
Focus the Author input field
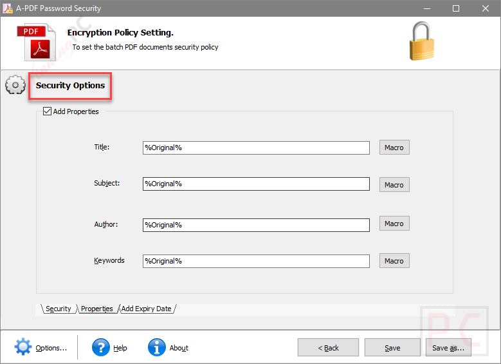pos(256,225)
